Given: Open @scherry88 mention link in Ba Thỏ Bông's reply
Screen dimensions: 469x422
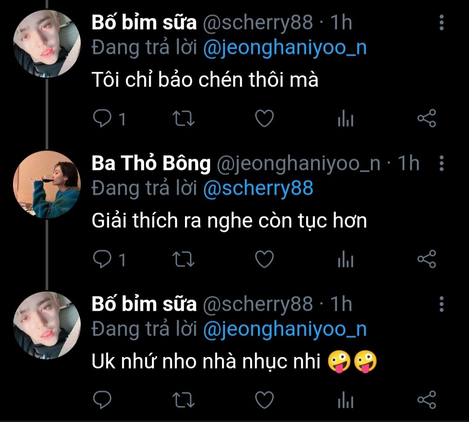Looking at the screenshot, I should point(258,188).
